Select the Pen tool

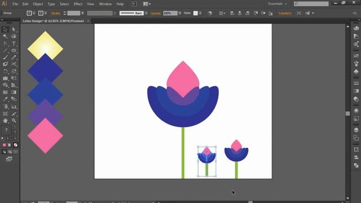5,43
